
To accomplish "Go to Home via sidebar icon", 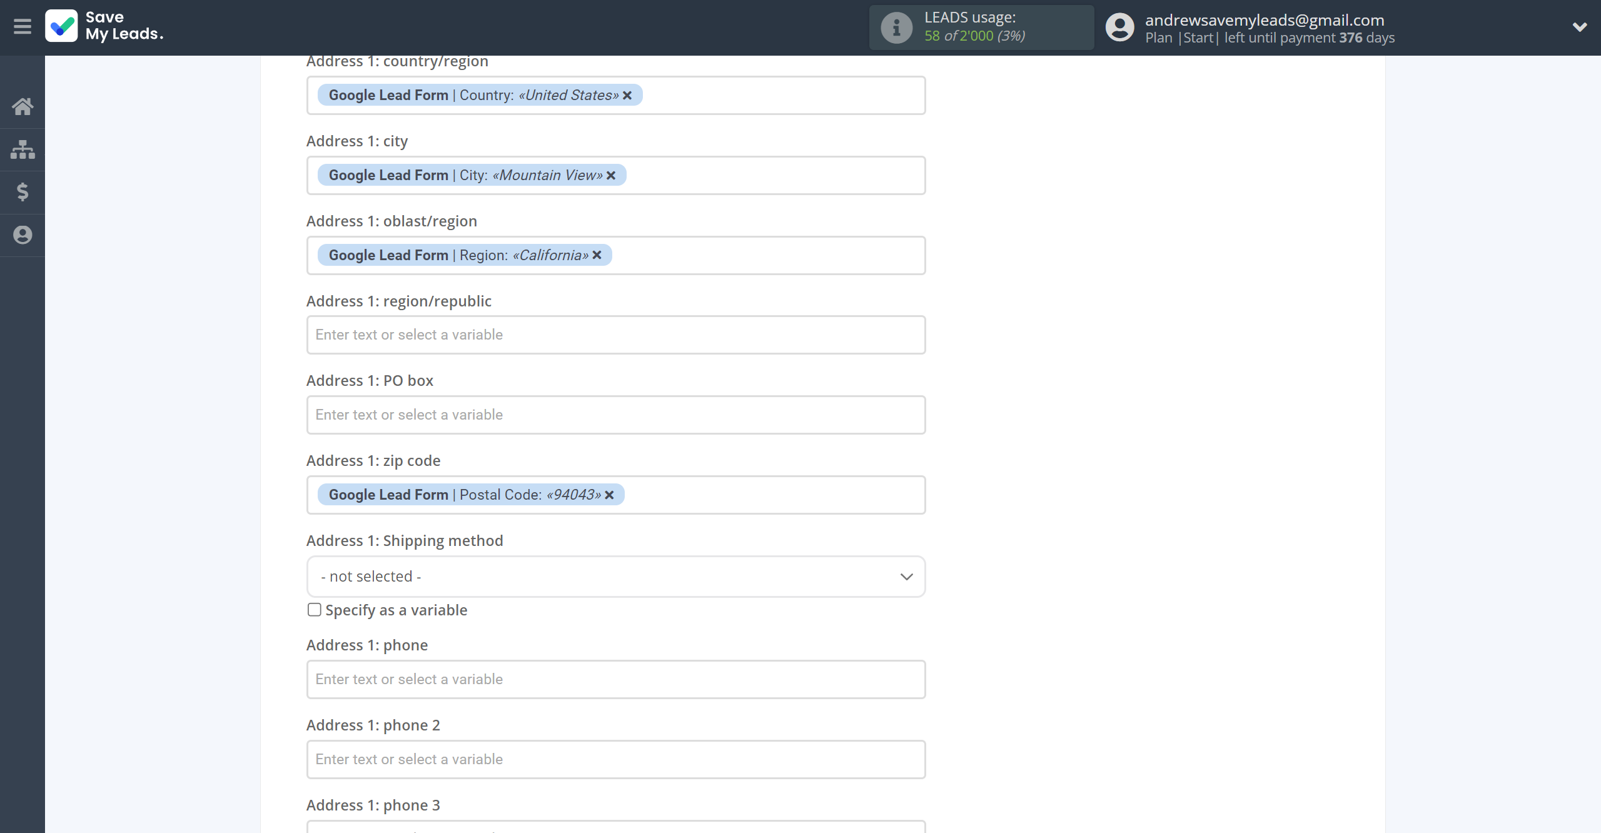I will (x=23, y=106).
